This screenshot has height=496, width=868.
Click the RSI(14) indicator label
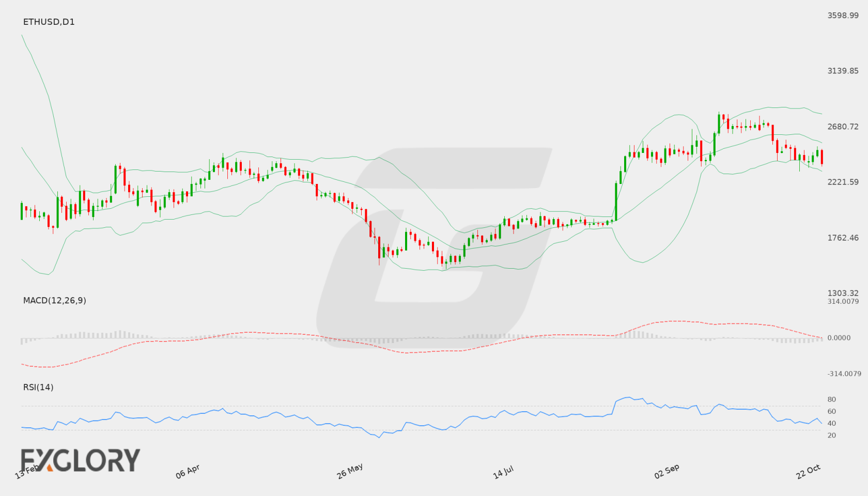coord(38,387)
